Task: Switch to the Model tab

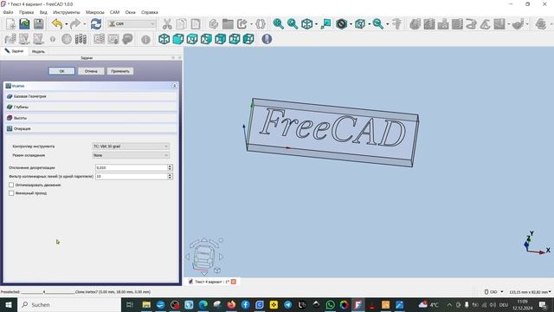Action: (x=38, y=51)
